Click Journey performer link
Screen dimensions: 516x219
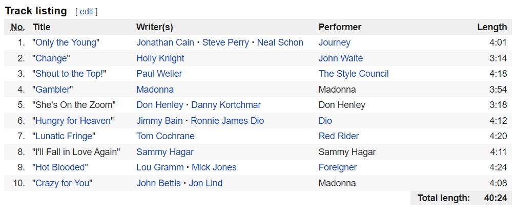click(334, 42)
